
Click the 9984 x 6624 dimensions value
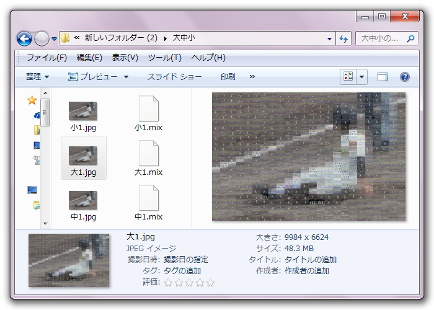[306, 237]
